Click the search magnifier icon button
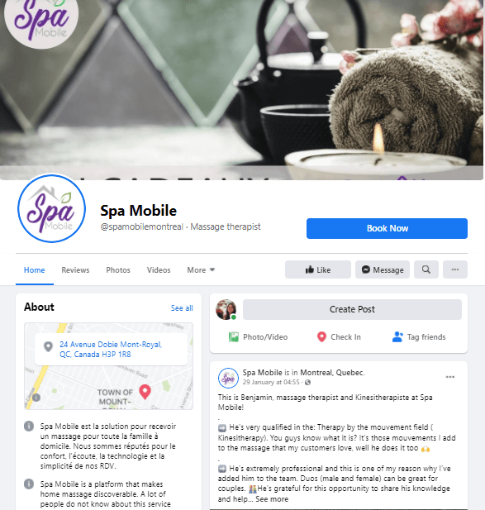This screenshot has height=510, width=485. tap(426, 269)
